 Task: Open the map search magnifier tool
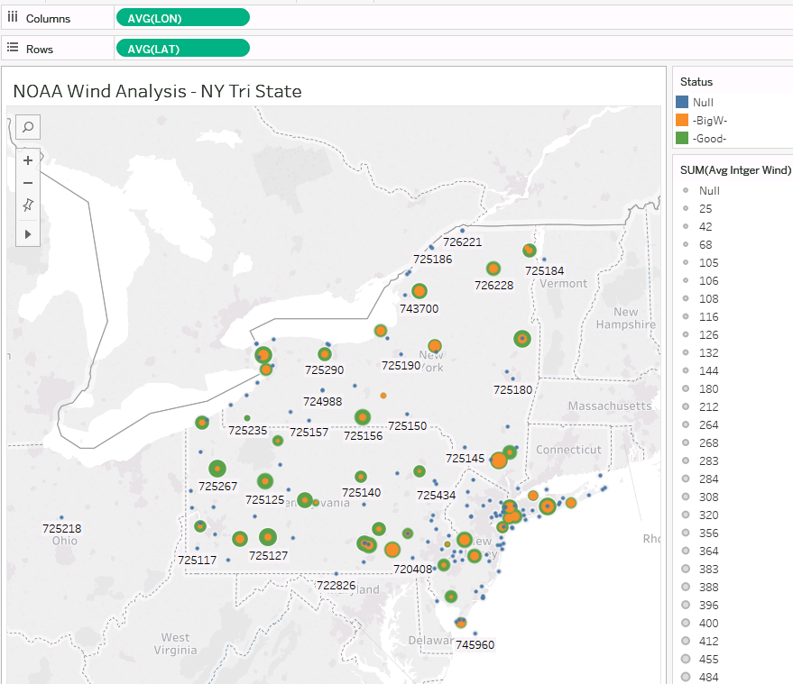click(x=28, y=127)
